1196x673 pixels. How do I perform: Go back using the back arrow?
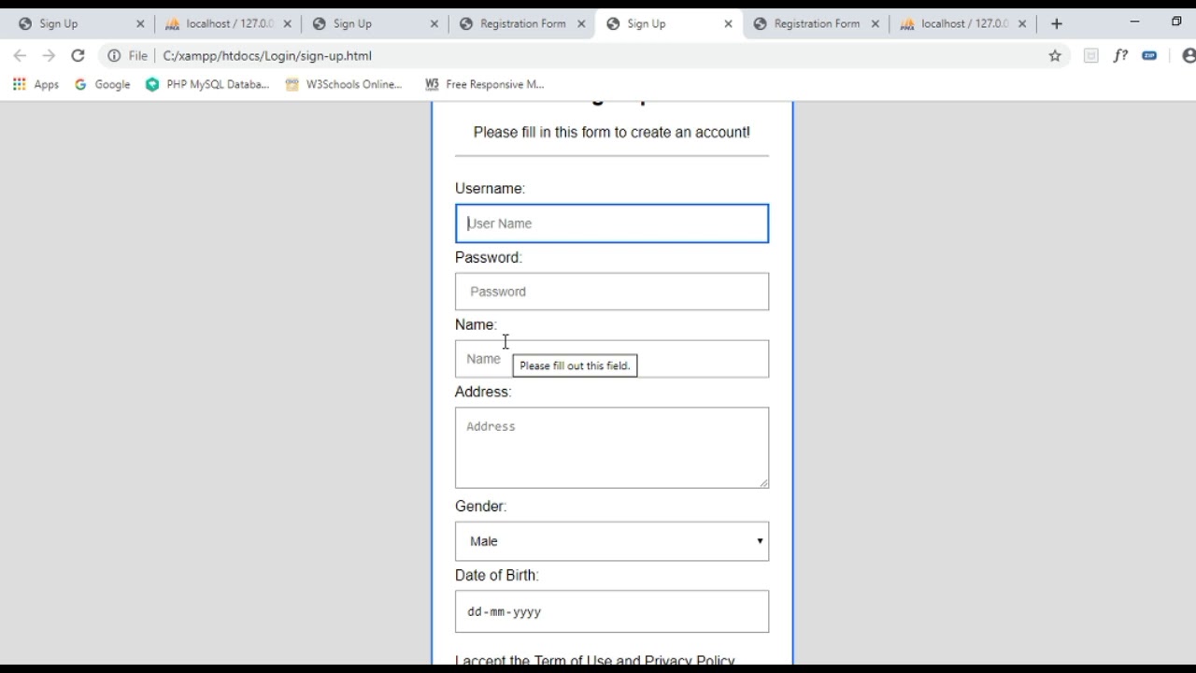pyautogui.click(x=20, y=56)
